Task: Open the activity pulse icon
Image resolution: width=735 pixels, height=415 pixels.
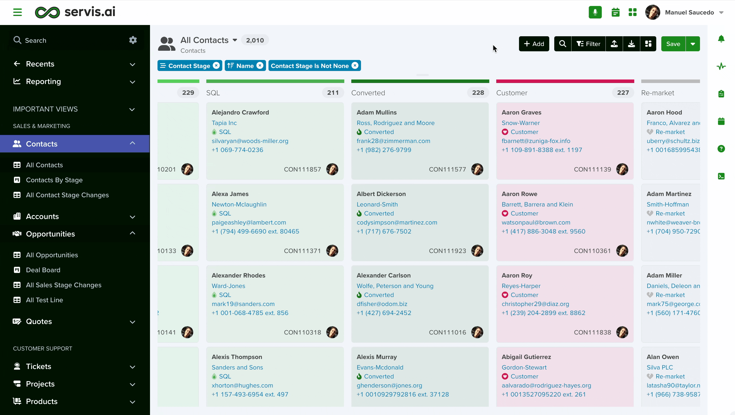Action: point(721,66)
